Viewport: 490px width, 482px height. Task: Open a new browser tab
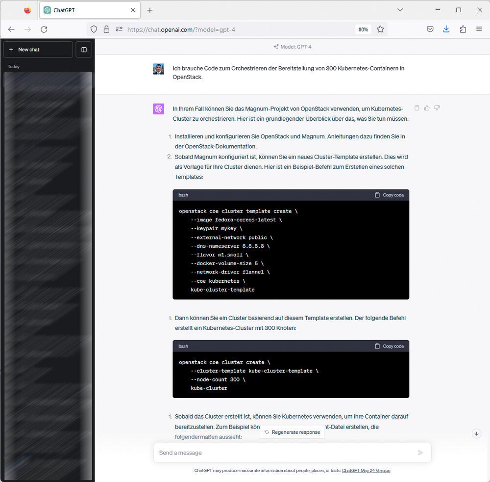tap(150, 10)
